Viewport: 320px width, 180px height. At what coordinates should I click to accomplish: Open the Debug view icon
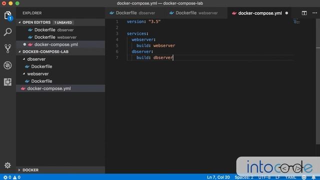[x=8, y=65]
